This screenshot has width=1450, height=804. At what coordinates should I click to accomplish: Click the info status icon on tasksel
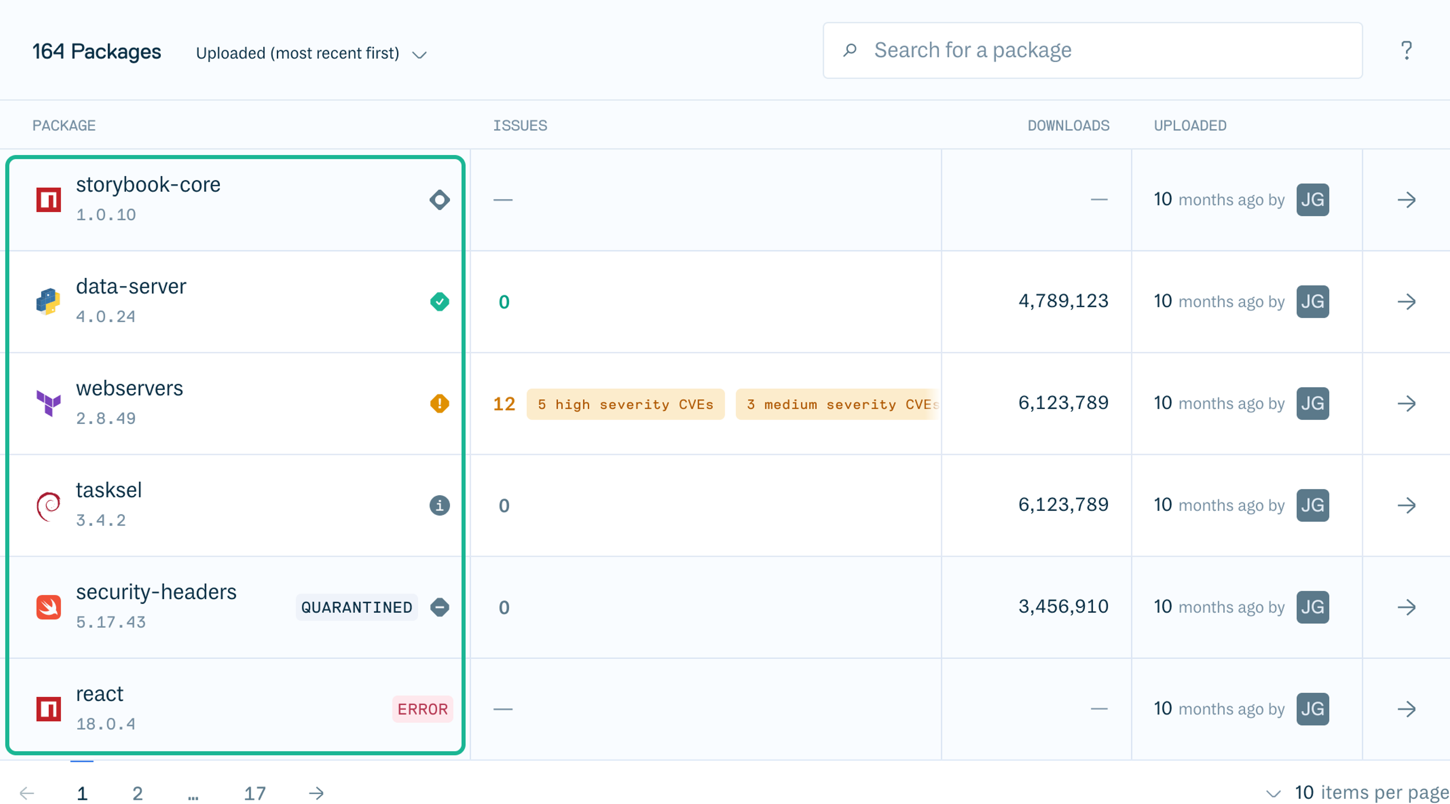440,506
